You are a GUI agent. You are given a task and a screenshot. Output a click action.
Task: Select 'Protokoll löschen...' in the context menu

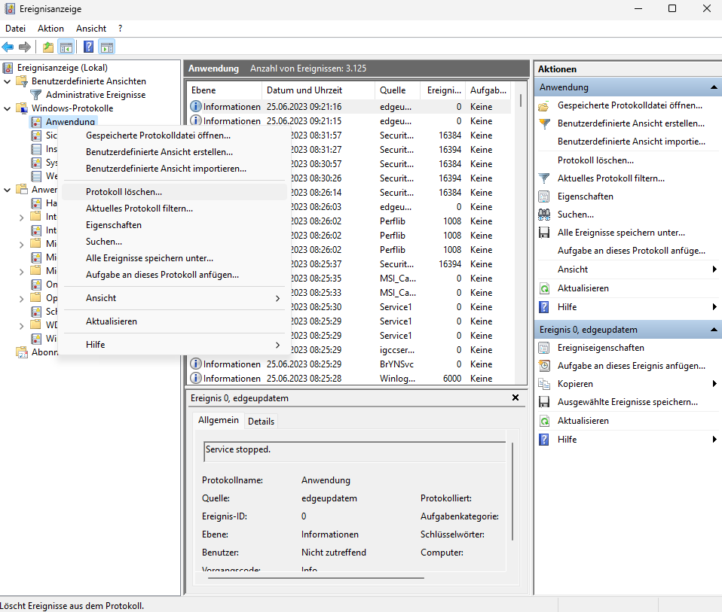click(x=124, y=192)
